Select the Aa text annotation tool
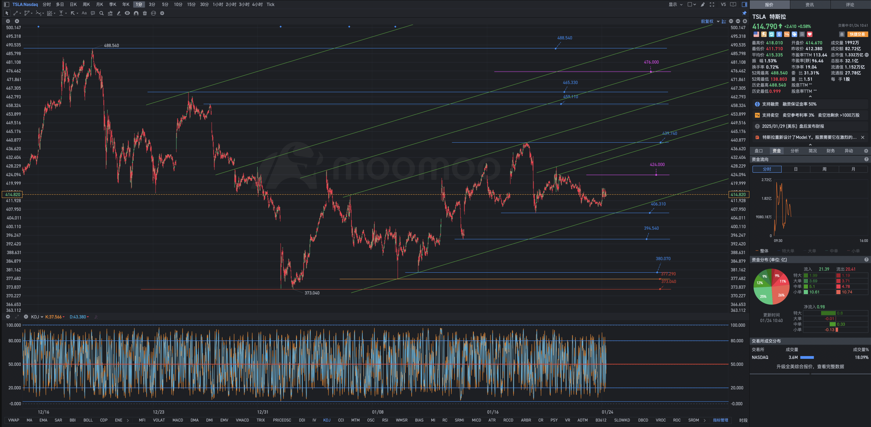Viewport: 871px width, 427px height. coord(84,13)
